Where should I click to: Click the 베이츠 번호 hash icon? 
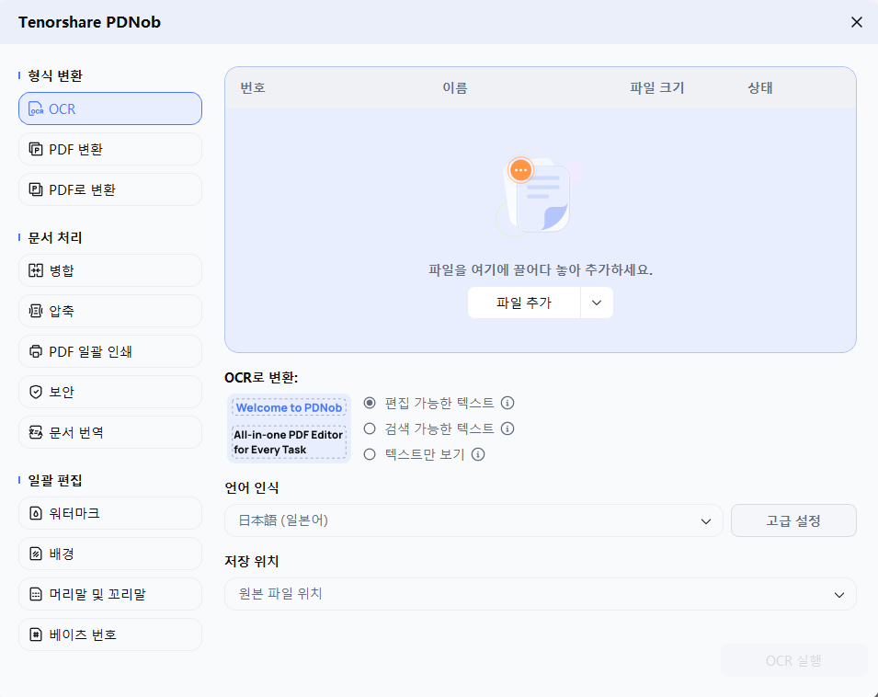pyautogui.click(x=36, y=634)
